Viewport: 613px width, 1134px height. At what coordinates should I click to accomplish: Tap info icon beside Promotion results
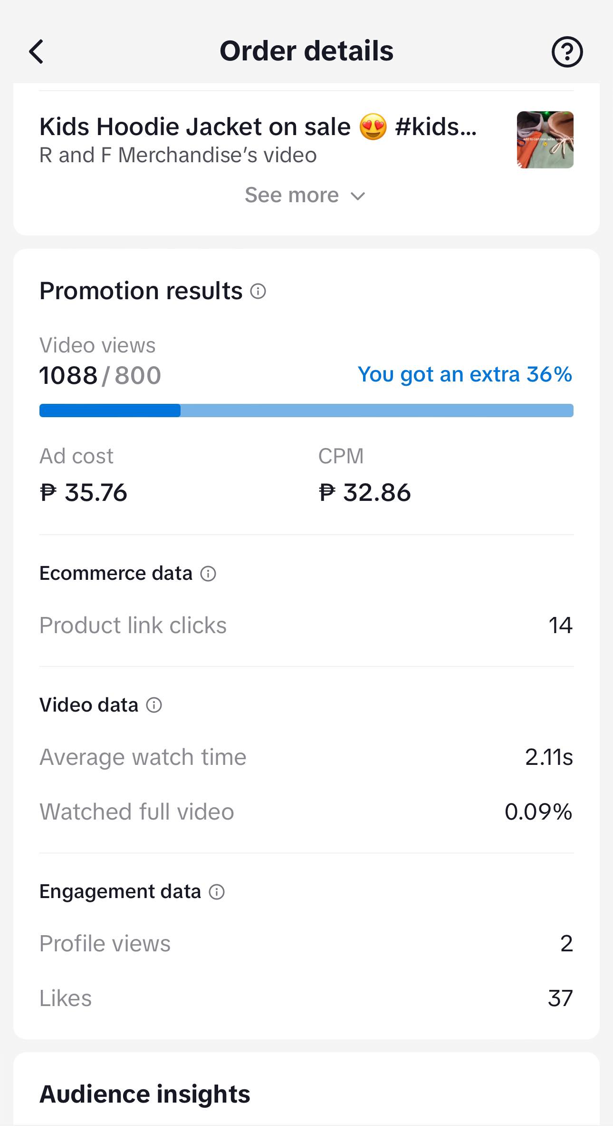[258, 291]
